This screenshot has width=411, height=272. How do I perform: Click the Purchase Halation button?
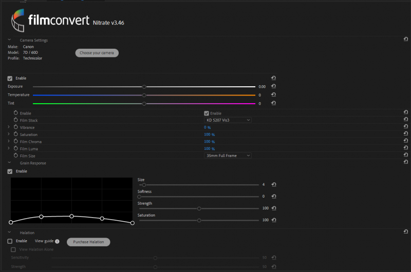[88, 242]
